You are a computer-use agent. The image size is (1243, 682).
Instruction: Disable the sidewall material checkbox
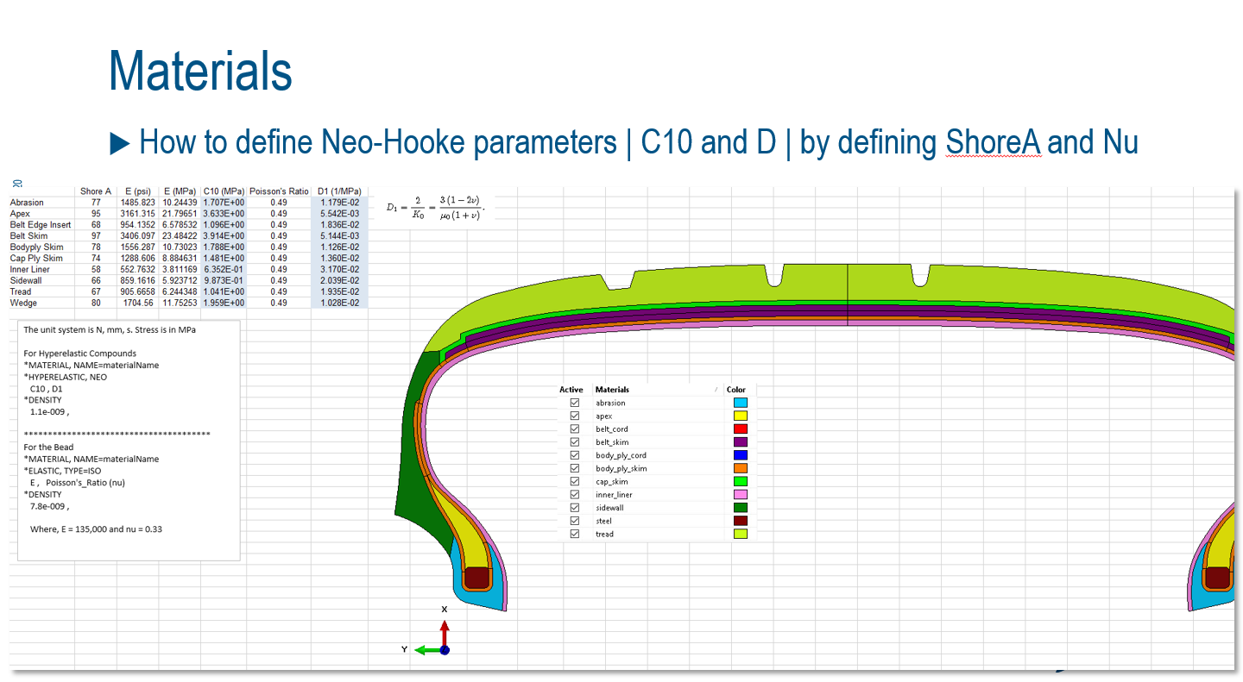[575, 508]
